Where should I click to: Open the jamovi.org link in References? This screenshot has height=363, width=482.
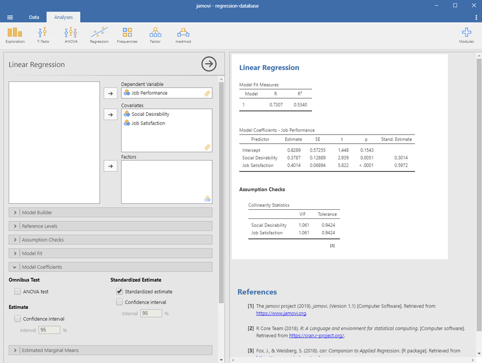[x=281, y=313]
